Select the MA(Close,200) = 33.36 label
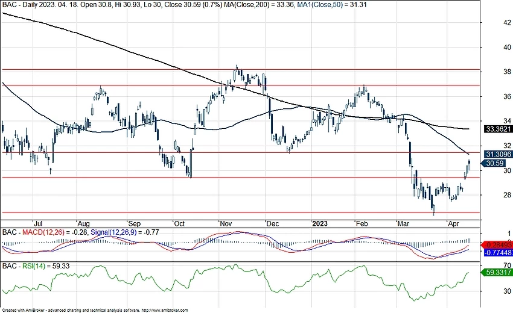Screen dimensions: 513x313 tap(260, 5)
